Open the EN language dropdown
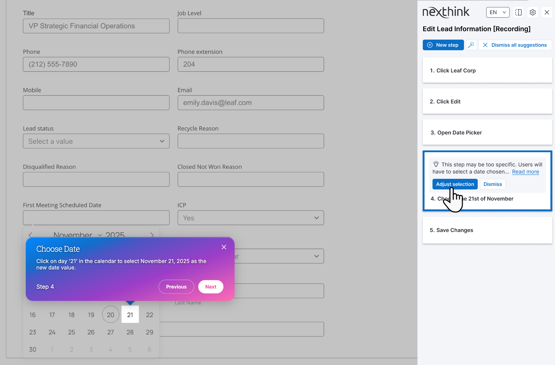Image resolution: width=555 pixels, height=365 pixels. [x=498, y=12]
